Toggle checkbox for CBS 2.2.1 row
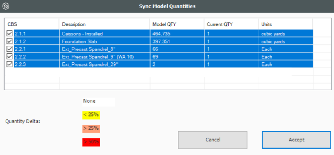Viewport: 334px width, 155px height. coord(10,49)
